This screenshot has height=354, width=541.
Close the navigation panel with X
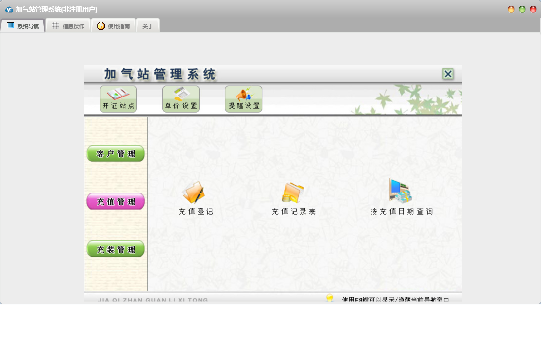(x=448, y=74)
